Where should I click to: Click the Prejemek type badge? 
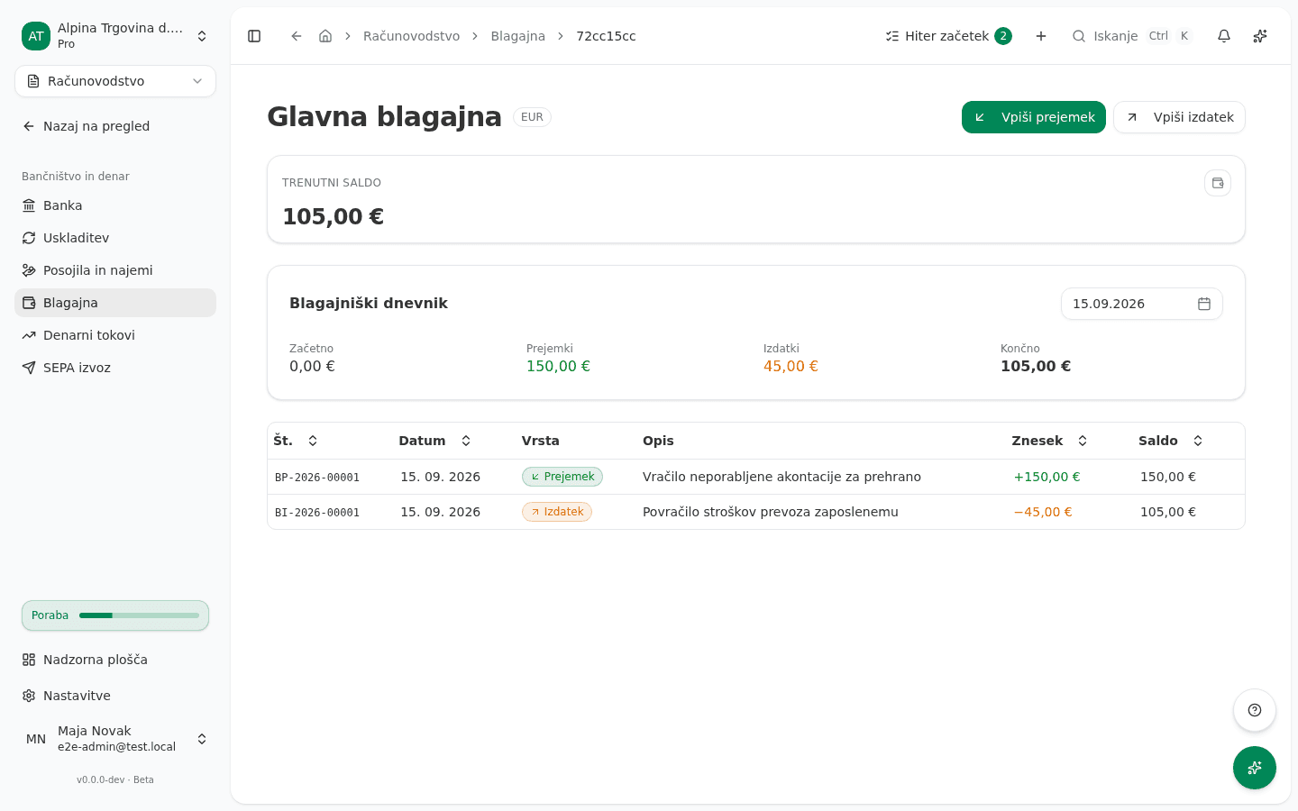(562, 477)
